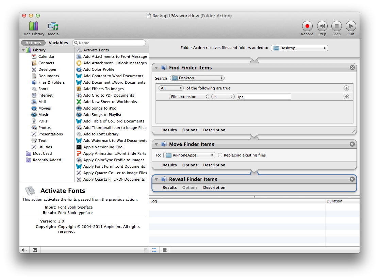Select Add Grid to PDF Documents action
Screen dimensions: 379x280
click(112, 95)
